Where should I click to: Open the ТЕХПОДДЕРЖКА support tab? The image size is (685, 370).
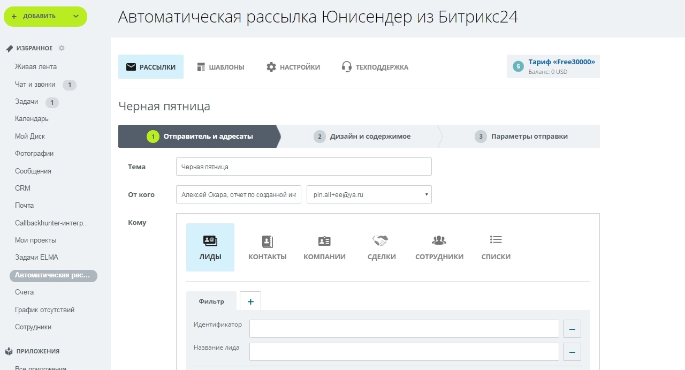point(375,67)
